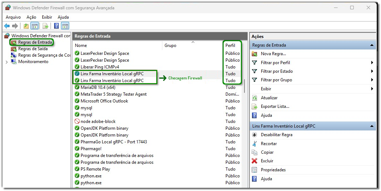Viewport: 381px width, 191px height.
Task: Click the Forward arrow toolbar icon
Action: pyautogui.click(x=15, y=26)
